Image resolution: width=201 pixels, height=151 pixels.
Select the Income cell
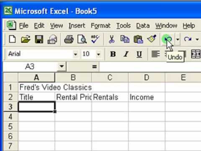(x=147, y=97)
